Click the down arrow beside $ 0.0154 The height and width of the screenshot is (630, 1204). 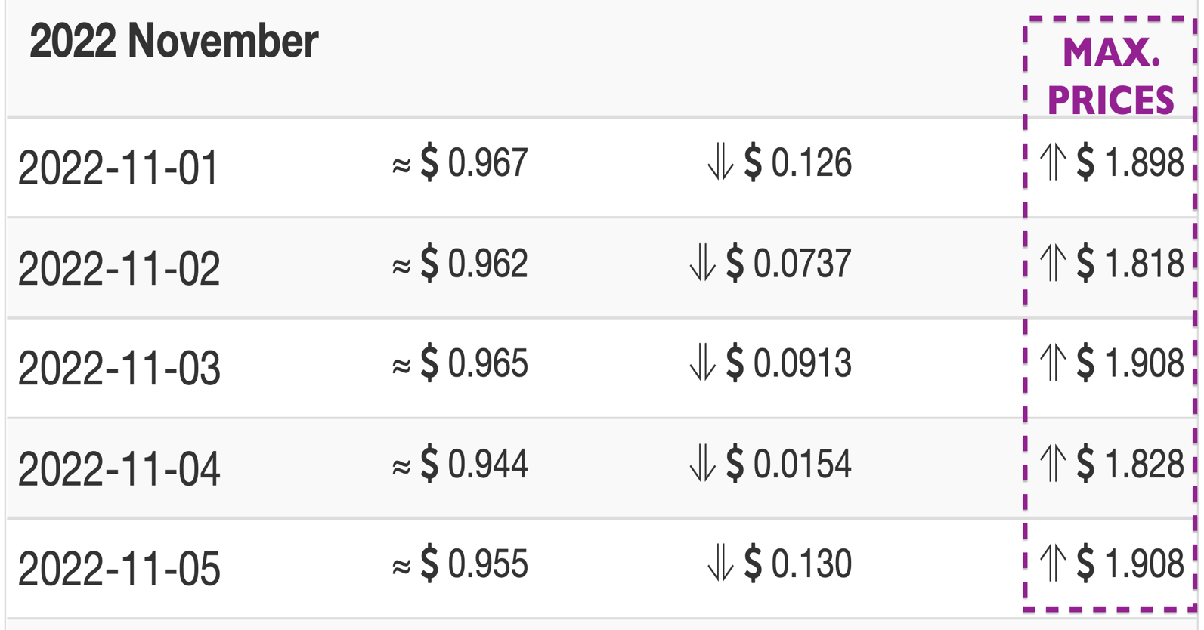pyautogui.click(x=702, y=463)
